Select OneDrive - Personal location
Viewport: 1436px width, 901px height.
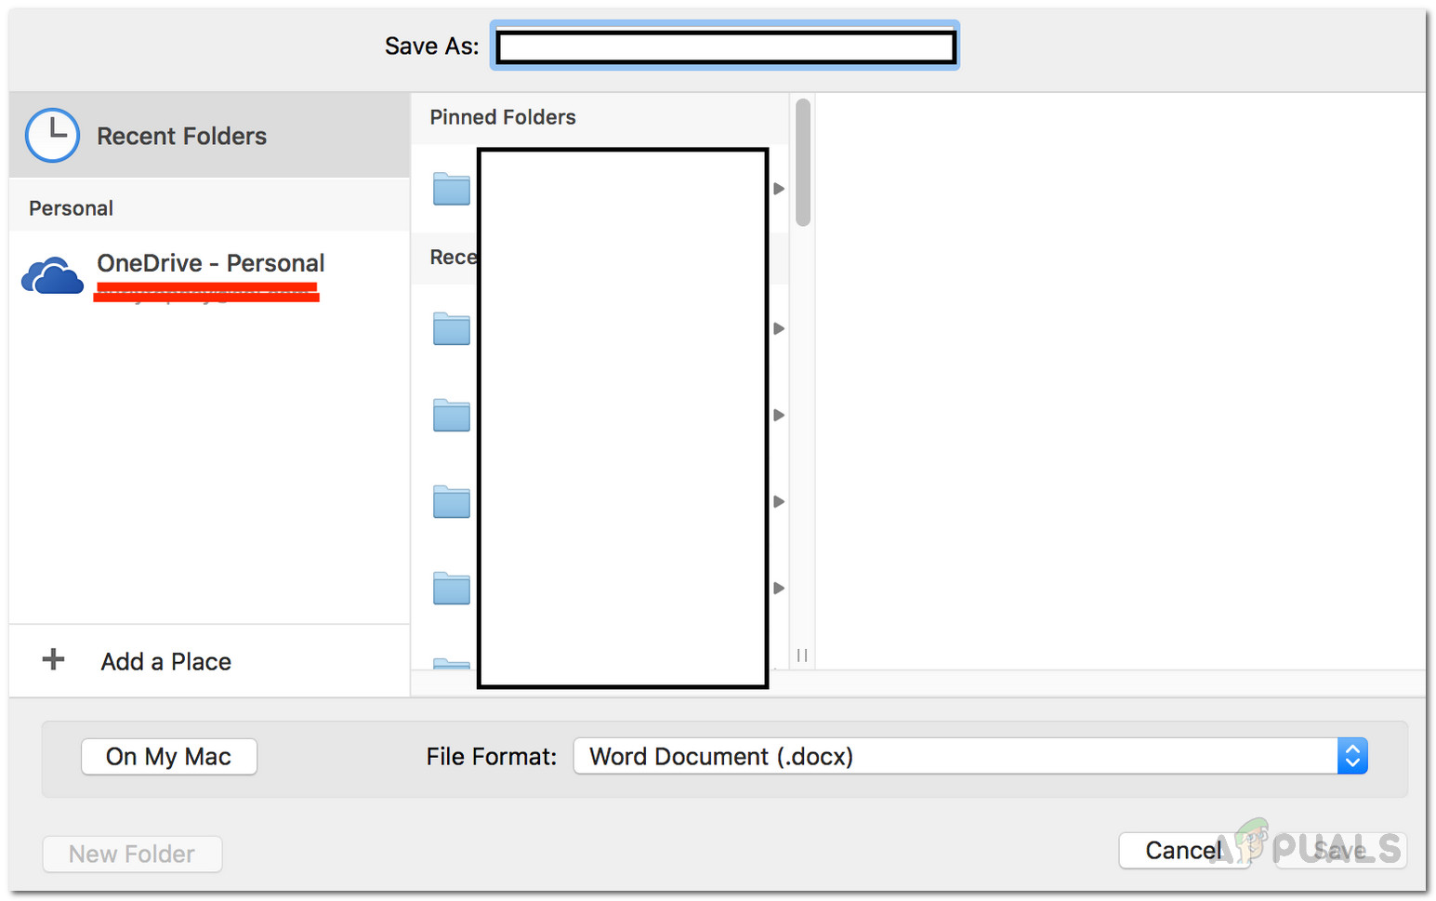(x=211, y=264)
